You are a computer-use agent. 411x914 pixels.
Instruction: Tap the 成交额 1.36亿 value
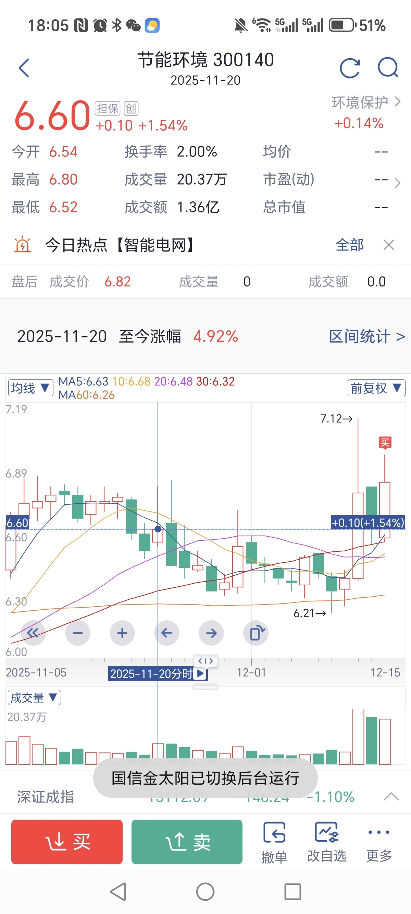pos(198,207)
